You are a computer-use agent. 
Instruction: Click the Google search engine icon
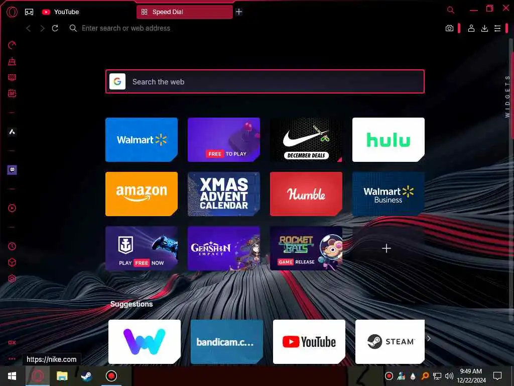117,81
